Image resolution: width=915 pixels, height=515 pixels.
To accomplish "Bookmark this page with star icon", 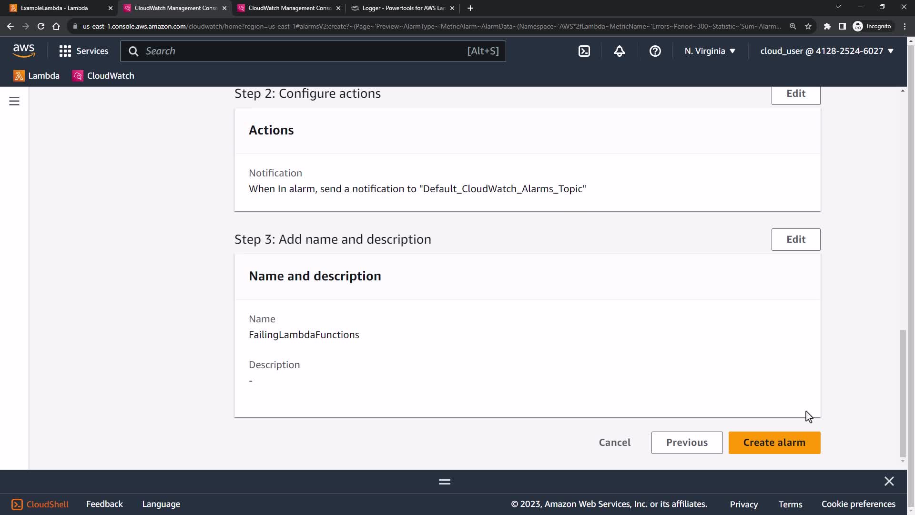I will (x=808, y=26).
